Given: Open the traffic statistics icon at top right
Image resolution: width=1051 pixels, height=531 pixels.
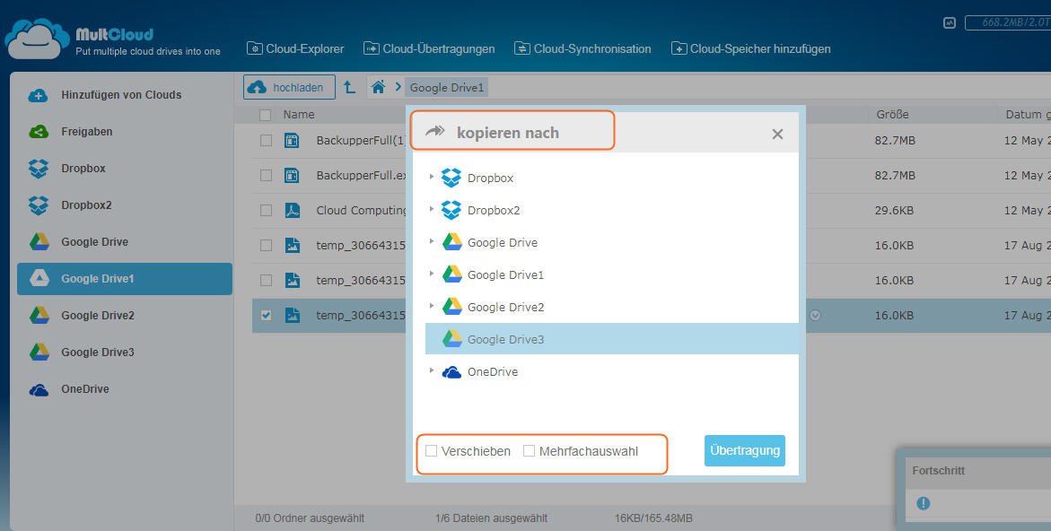Looking at the screenshot, I should pos(950,23).
